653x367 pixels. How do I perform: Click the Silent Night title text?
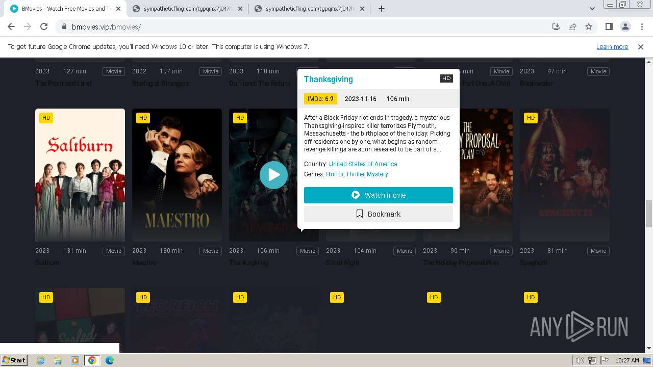tap(343, 263)
